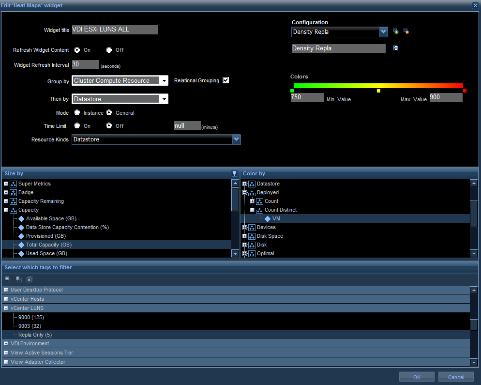
Task: Open the Resource Kinds dropdown
Action: click(x=236, y=139)
